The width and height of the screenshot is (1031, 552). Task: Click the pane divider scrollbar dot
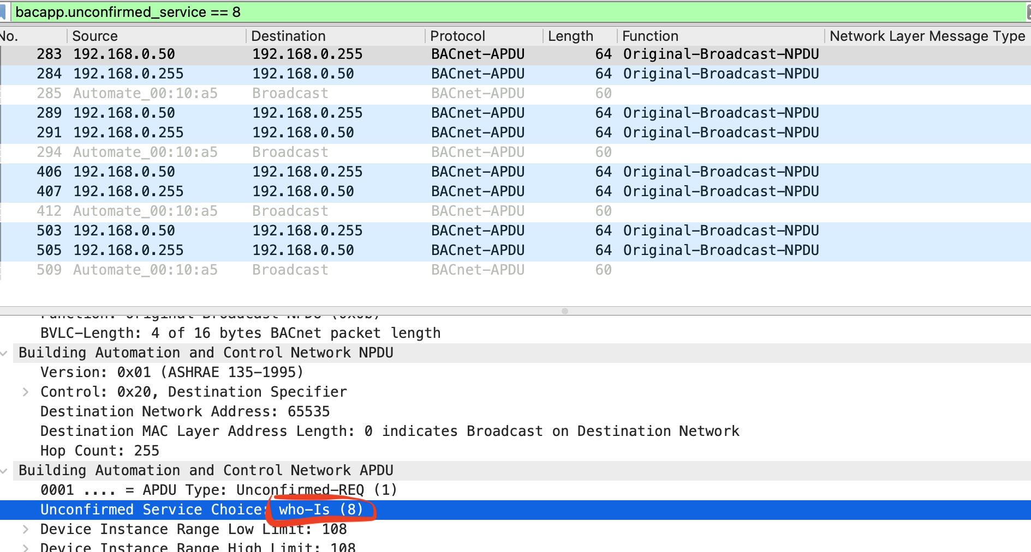pyautogui.click(x=565, y=310)
